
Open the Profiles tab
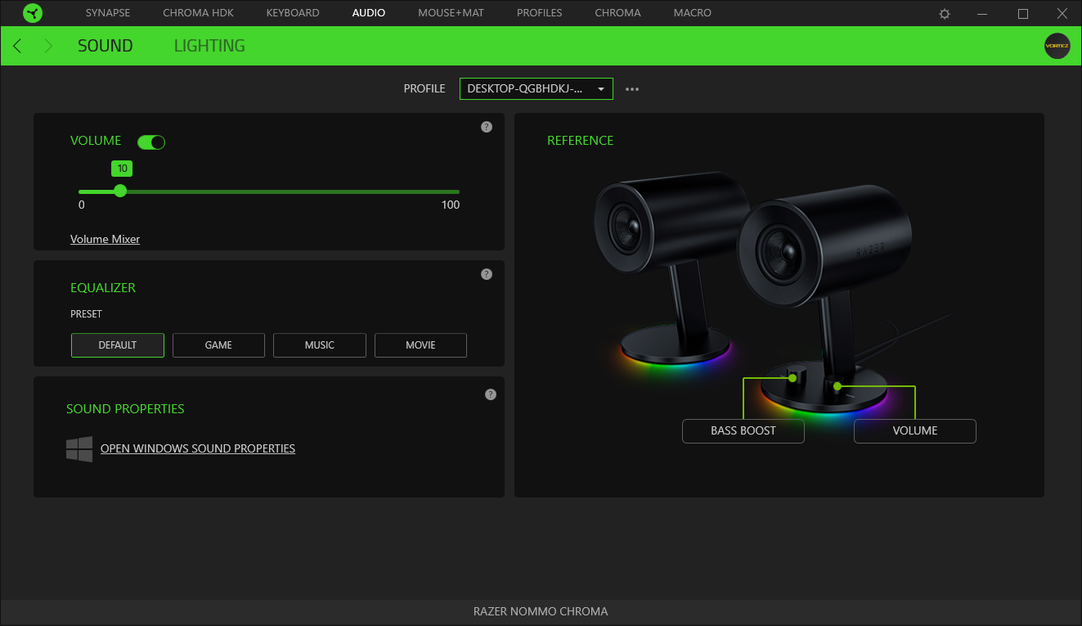coord(540,13)
